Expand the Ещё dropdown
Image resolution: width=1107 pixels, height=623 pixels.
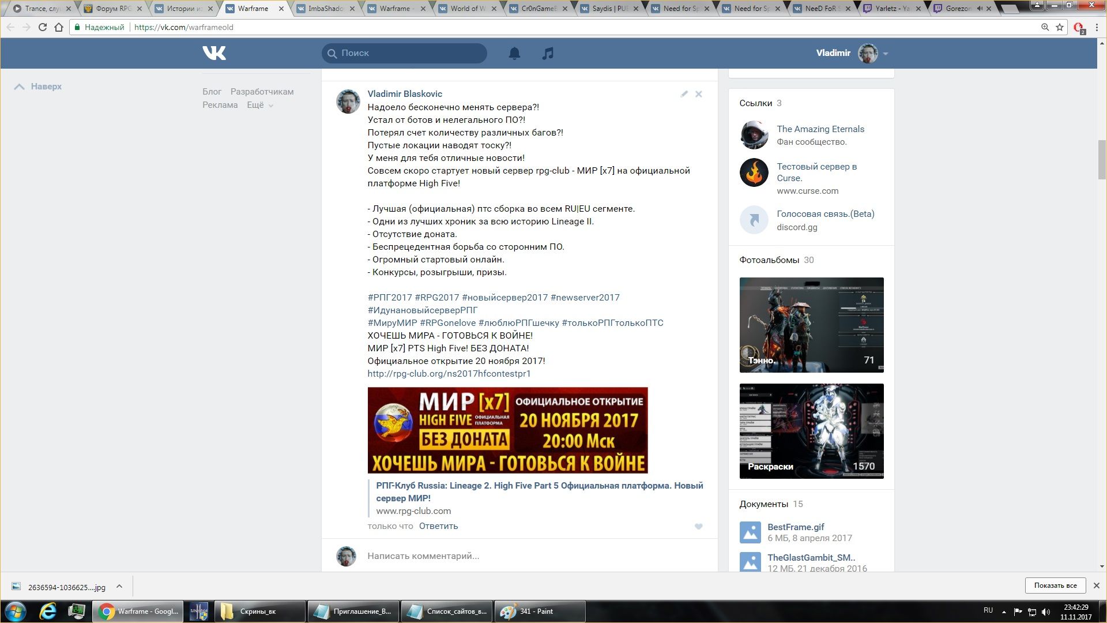click(260, 105)
